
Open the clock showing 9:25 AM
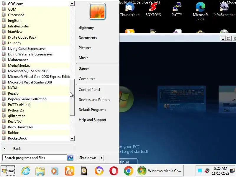[x=220, y=171]
